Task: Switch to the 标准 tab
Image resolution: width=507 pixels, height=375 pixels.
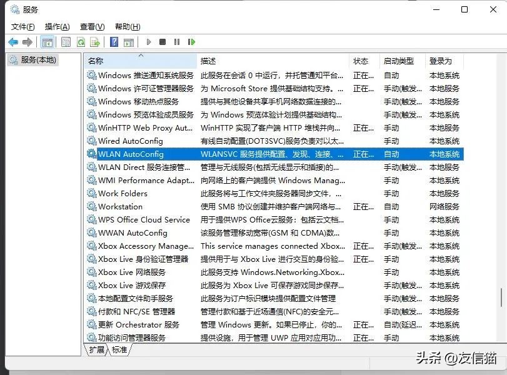Action: tap(119, 350)
